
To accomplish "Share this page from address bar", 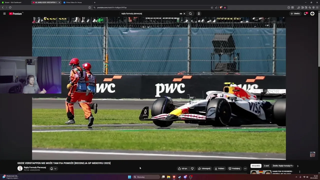I will (216, 7).
